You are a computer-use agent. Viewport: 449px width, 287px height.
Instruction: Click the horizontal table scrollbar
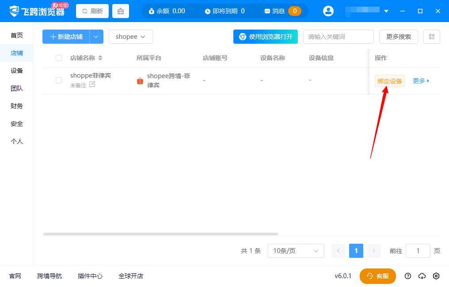tap(160, 234)
